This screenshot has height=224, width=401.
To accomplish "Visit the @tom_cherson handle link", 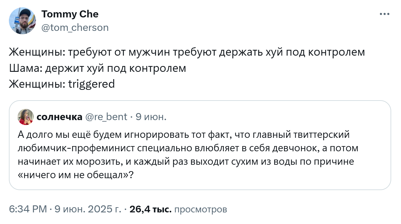I will [x=75, y=28].
